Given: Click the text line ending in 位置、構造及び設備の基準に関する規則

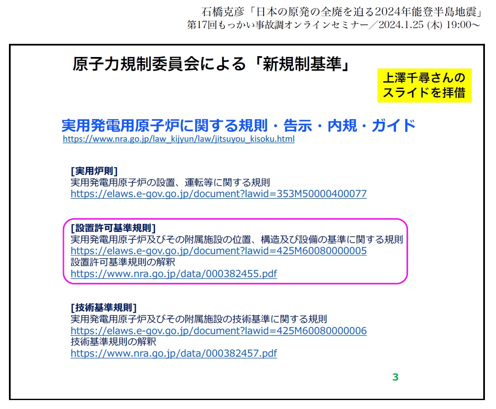Looking at the screenshot, I should pos(236,239).
